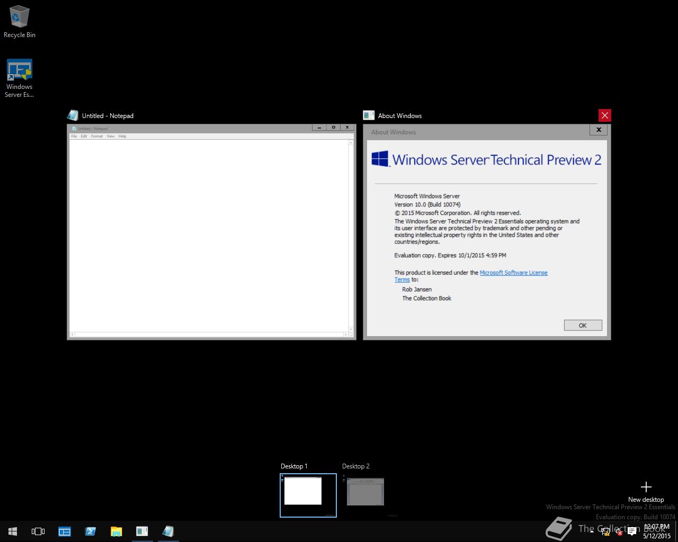Image resolution: width=678 pixels, height=542 pixels.
Task: Open Server Manager from the taskbar
Action: 65,531
